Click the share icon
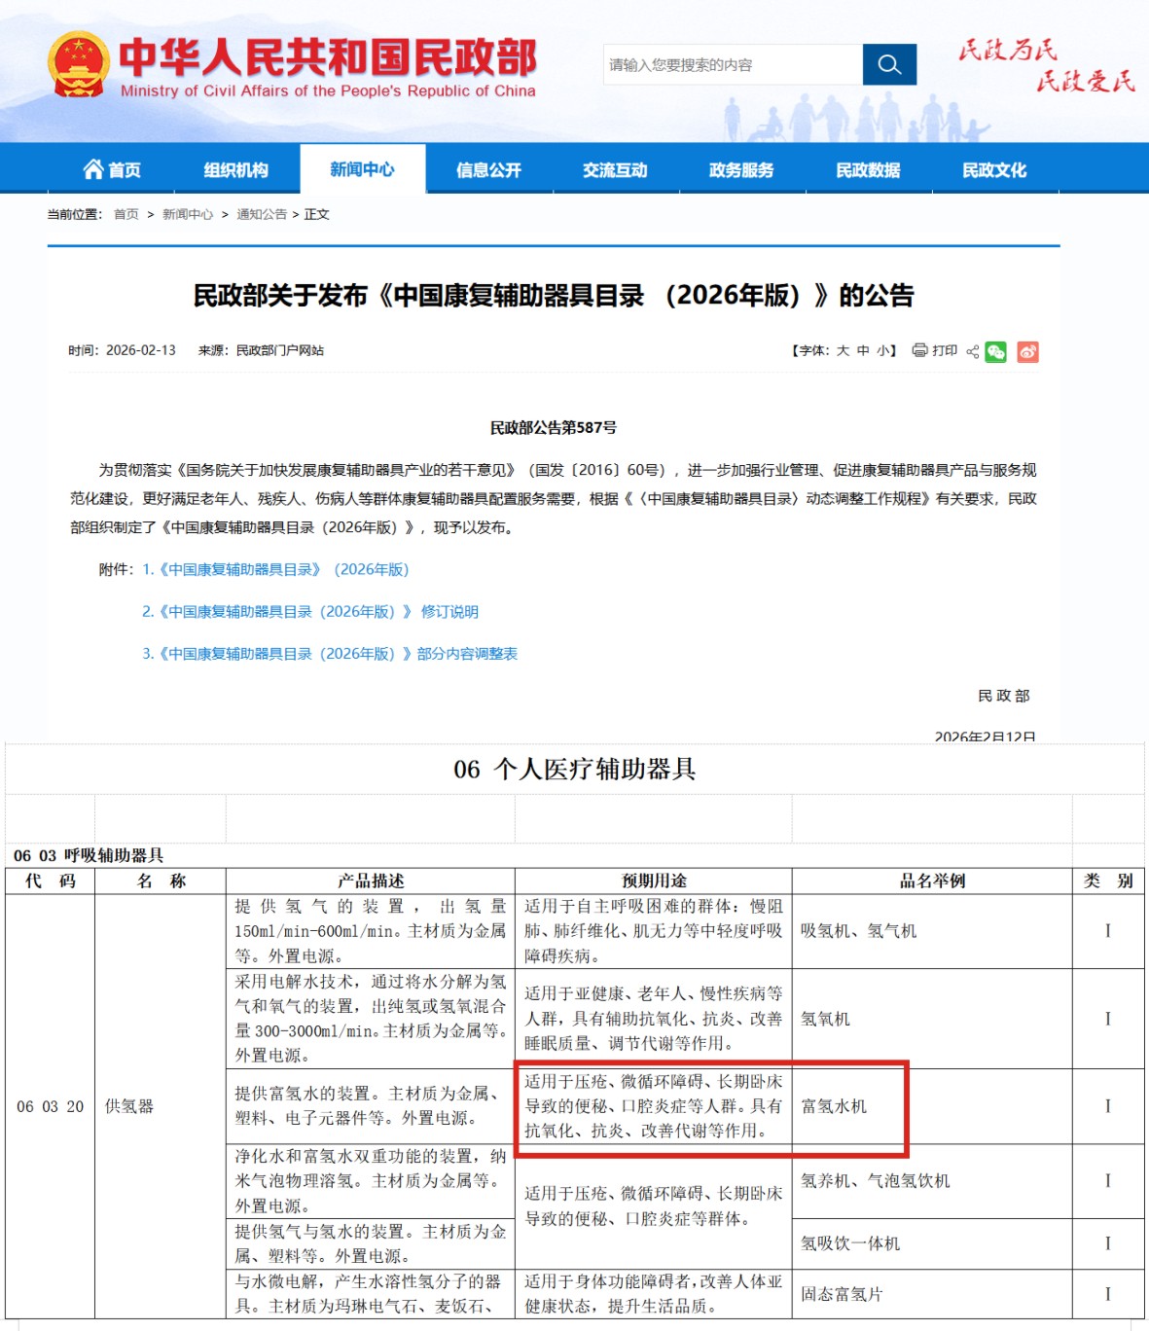Image resolution: width=1149 pixels, height=1331 pixels. 972,351
